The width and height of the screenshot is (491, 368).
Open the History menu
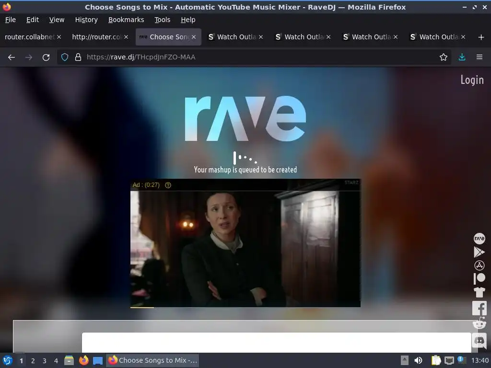[x=86, y=20]
